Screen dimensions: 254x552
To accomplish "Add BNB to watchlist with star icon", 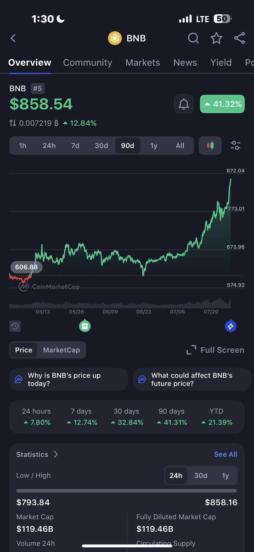I will pos(216,38).
